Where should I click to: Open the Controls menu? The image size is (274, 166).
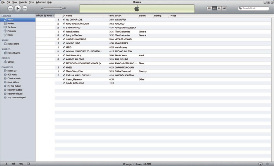tap(23, 2)
